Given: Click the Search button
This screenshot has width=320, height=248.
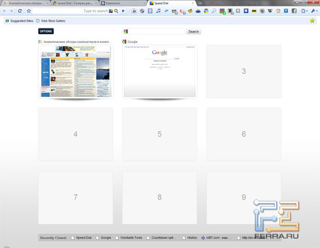Looking at the screenshot, I should tap(194, 31).
